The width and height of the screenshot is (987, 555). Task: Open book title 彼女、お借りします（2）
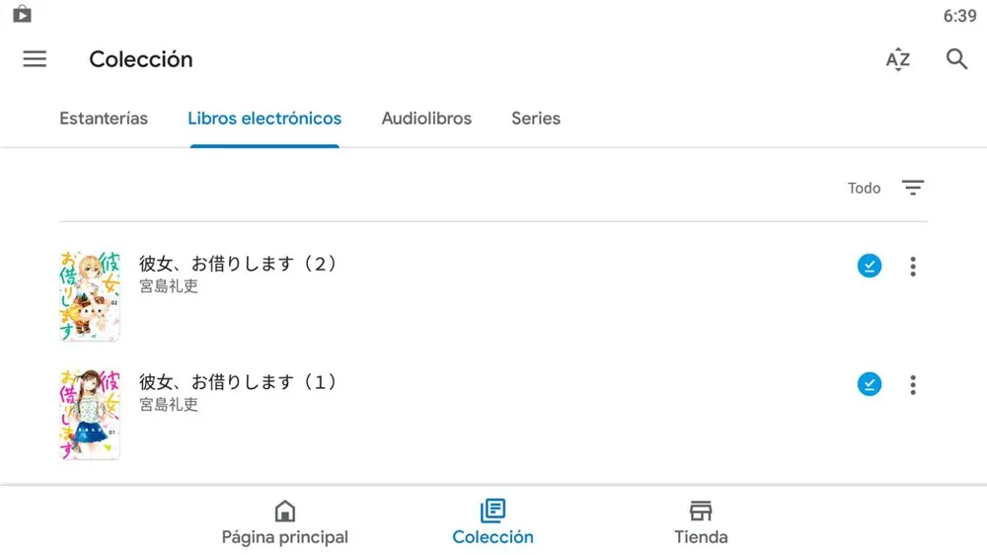pyautogui.click(x=238, y=264)
